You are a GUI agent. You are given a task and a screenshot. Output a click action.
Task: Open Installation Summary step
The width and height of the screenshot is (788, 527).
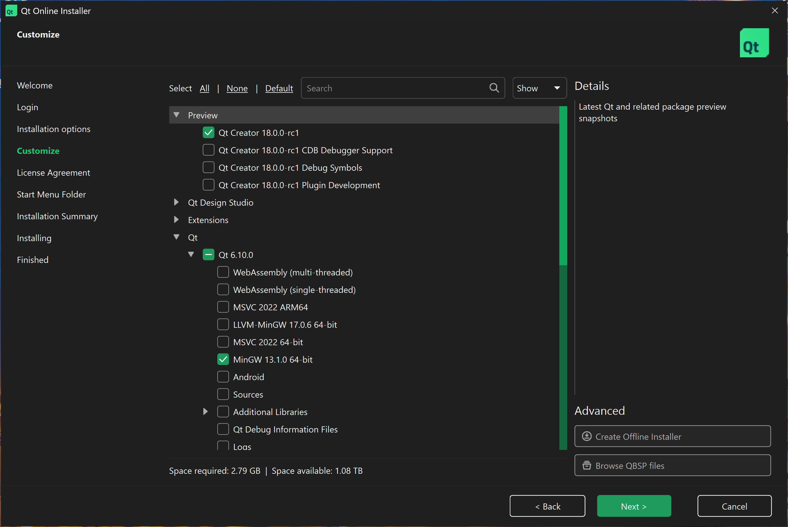click(x=57, y=216)
